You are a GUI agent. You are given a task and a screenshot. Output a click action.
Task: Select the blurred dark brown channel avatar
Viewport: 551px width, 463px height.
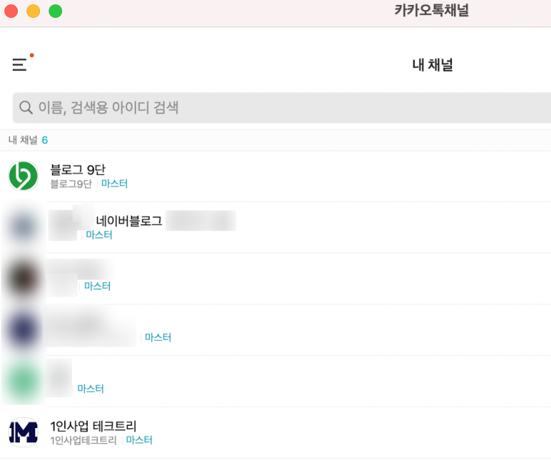click(x=24, y=279)
